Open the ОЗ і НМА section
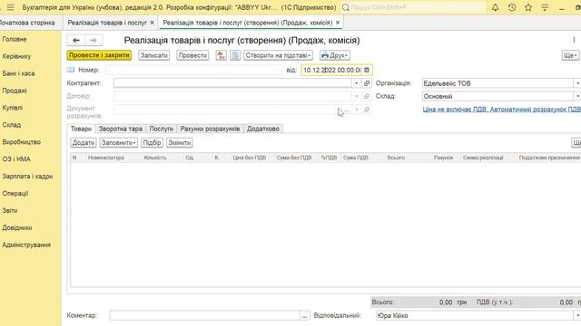The image size is (581, 326). click(16, 159)
